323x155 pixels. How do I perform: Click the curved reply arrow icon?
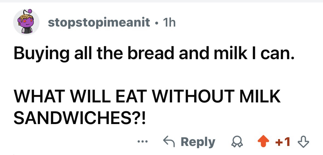[169, 142]
